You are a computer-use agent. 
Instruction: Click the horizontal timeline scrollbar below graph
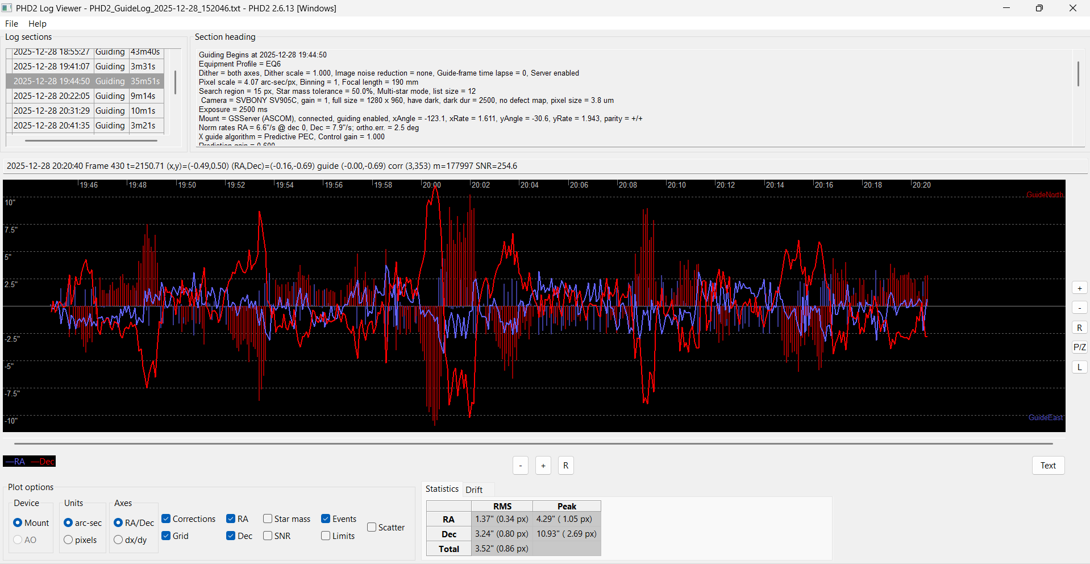pyautogui.click(x=533, y=443)
